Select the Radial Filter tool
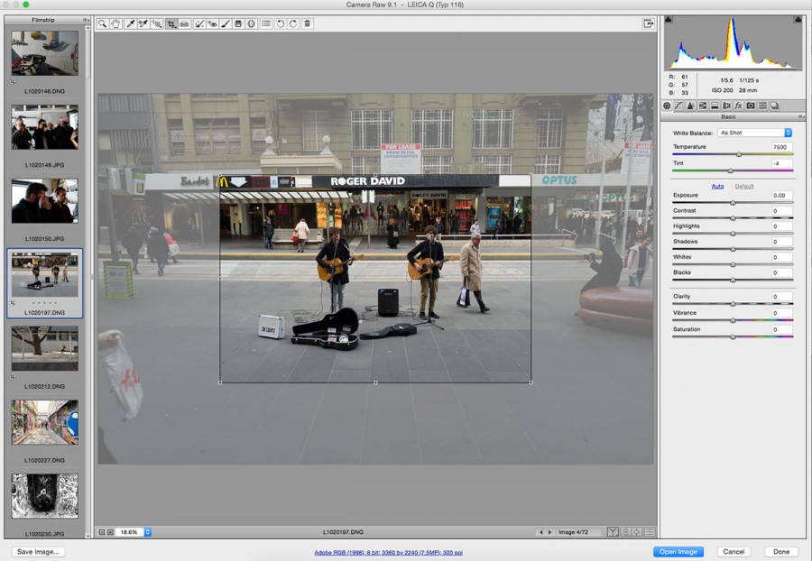Viewport: 812px width, 561px height. click(x=251, y=23)
